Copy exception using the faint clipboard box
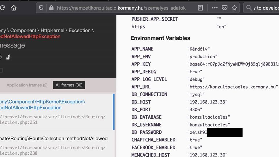 [x=1, y=70]
